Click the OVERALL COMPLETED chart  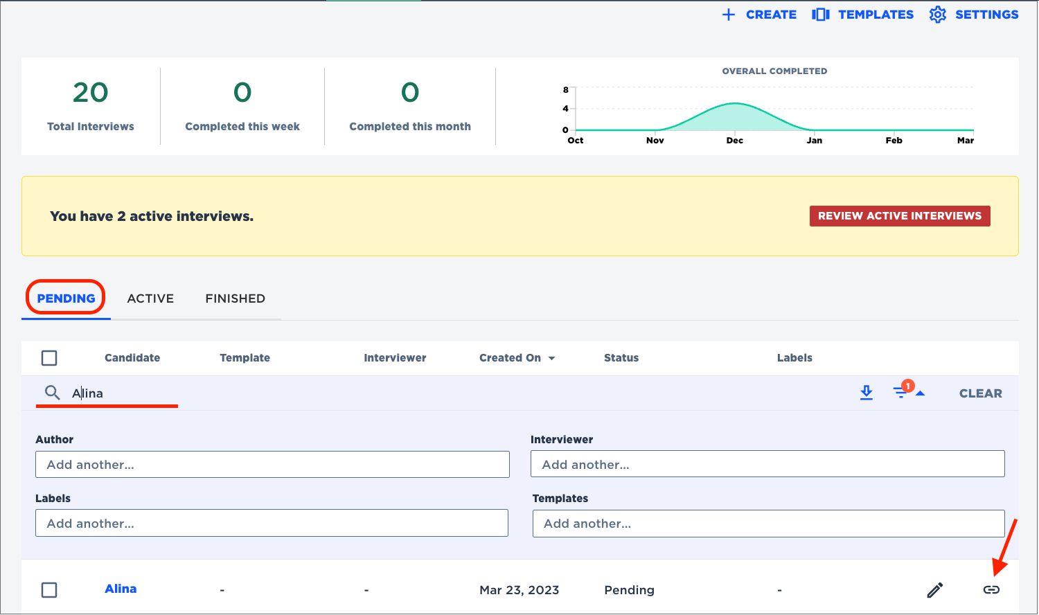[x=769, y=107]
